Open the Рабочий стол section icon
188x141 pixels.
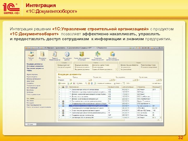31,54
